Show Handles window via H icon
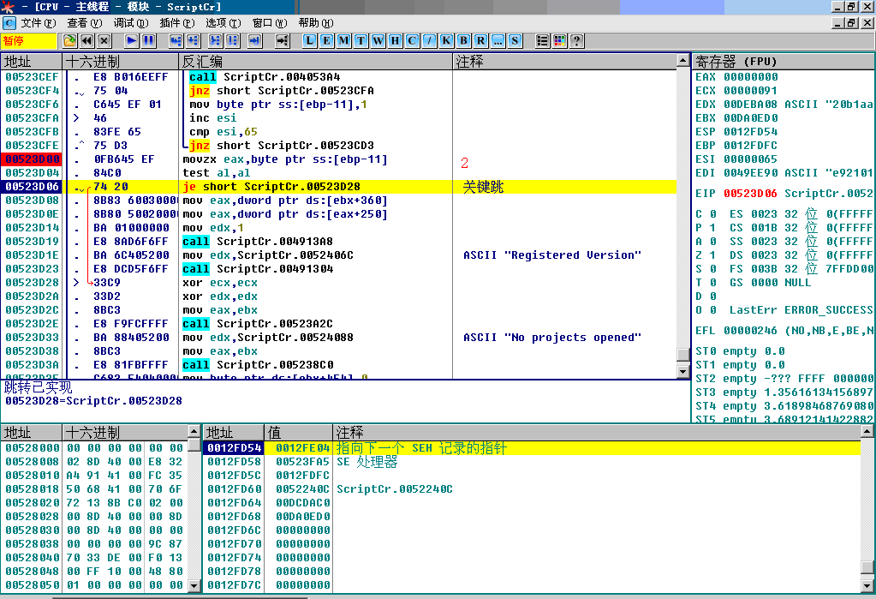This screenshot has width=876, height=599. (x=395, y=41)
